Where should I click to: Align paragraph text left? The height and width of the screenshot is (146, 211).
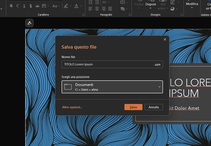click(90, 9)
